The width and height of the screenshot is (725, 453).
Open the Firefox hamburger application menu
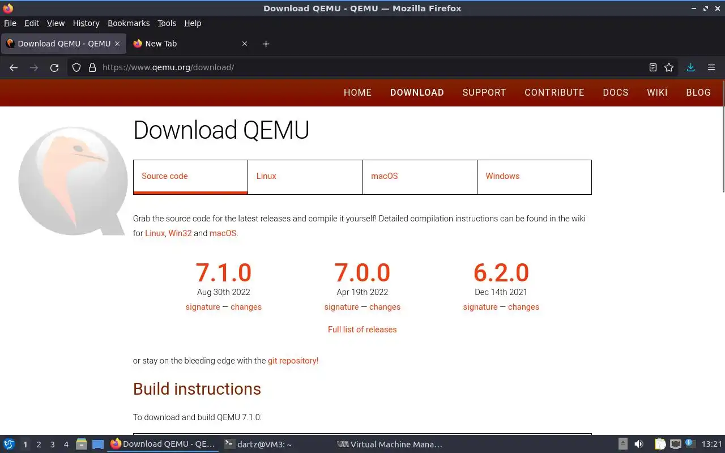coord(711,67)
